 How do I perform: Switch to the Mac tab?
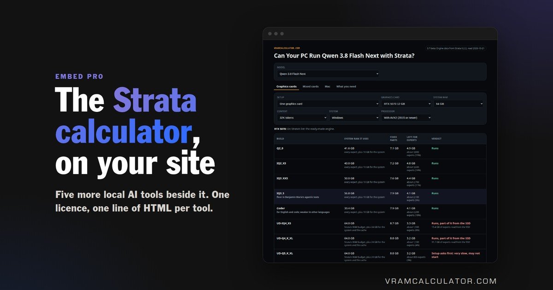pyautogui.click(x=328, y=87)
